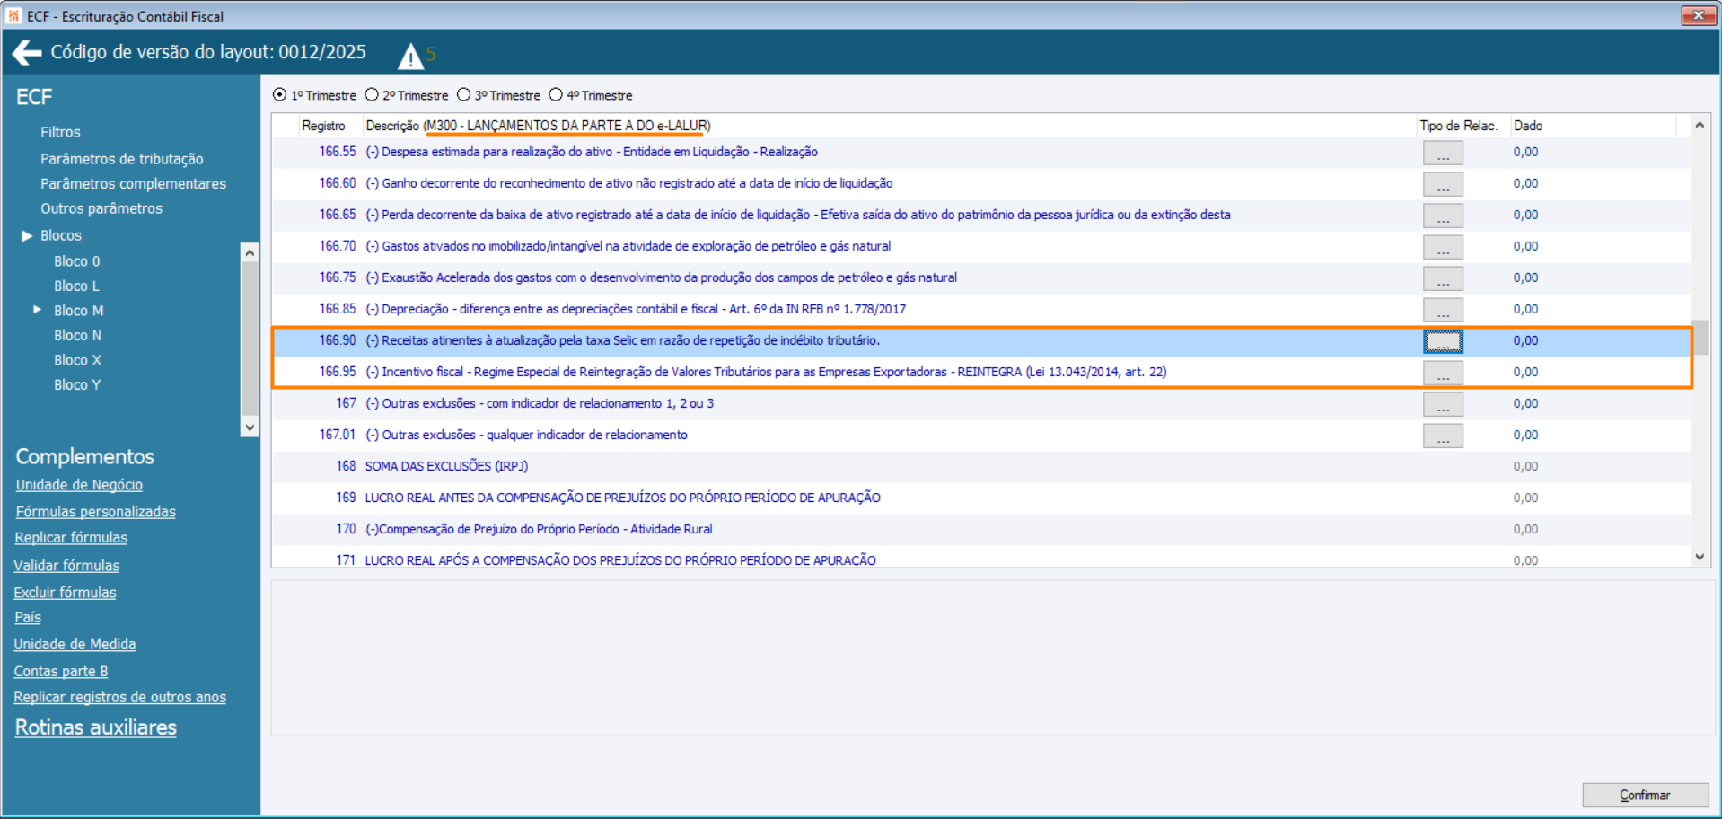Click the ellipsis button for row 166.70

[1443, 247]
